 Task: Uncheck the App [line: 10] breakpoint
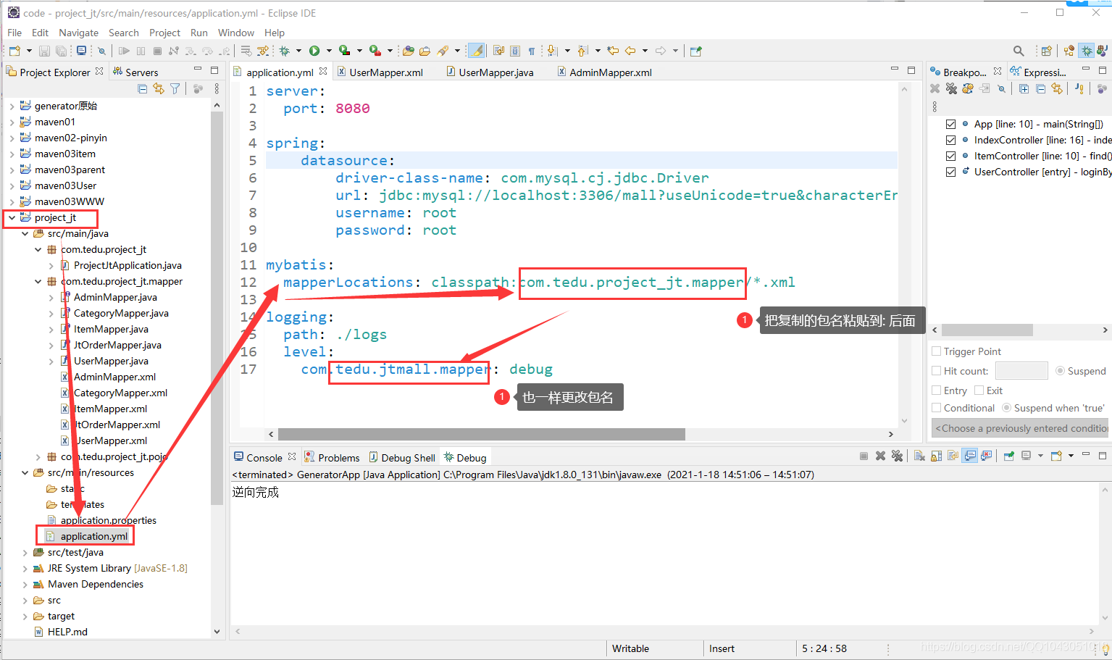(x=950, y=124)
